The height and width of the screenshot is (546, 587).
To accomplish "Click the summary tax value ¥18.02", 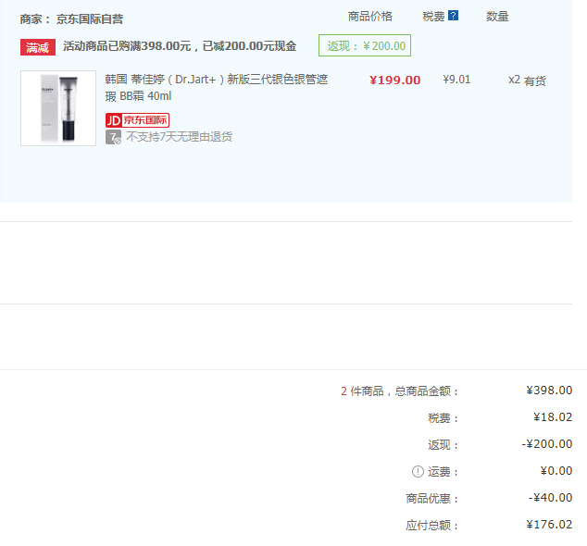I will pos(553,417).
